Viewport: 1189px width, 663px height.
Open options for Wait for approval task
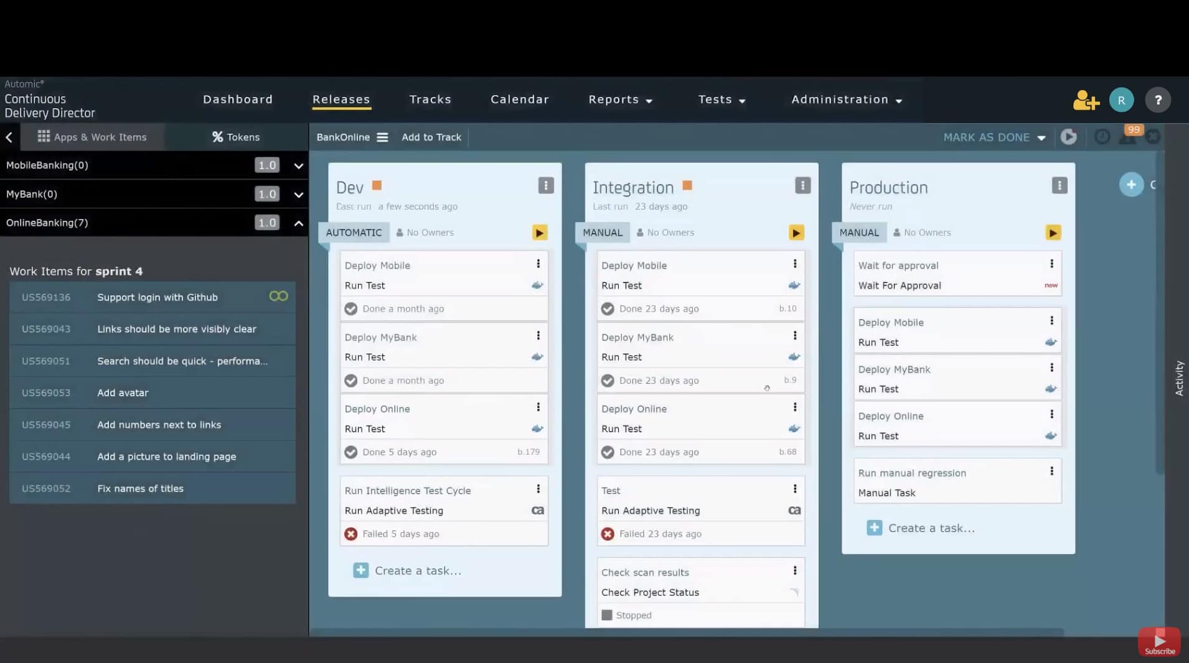(x=1051, y=264)
